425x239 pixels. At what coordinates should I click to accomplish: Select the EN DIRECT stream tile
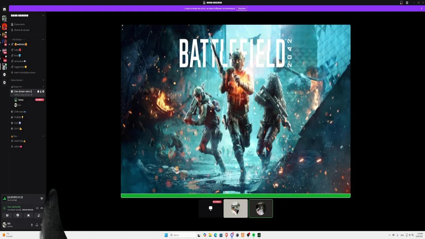click(x=211, y=208)
